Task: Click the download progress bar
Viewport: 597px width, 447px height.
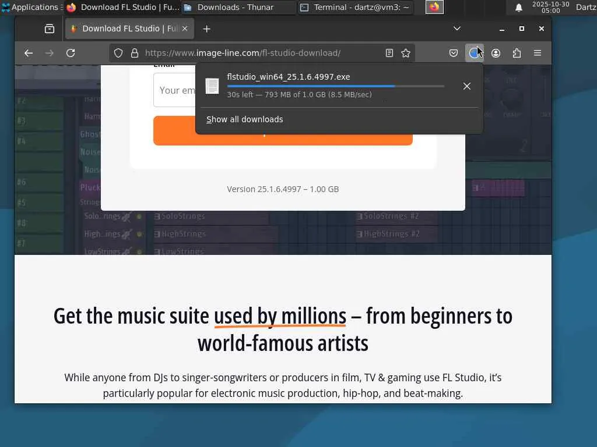Action: (335, 86)
